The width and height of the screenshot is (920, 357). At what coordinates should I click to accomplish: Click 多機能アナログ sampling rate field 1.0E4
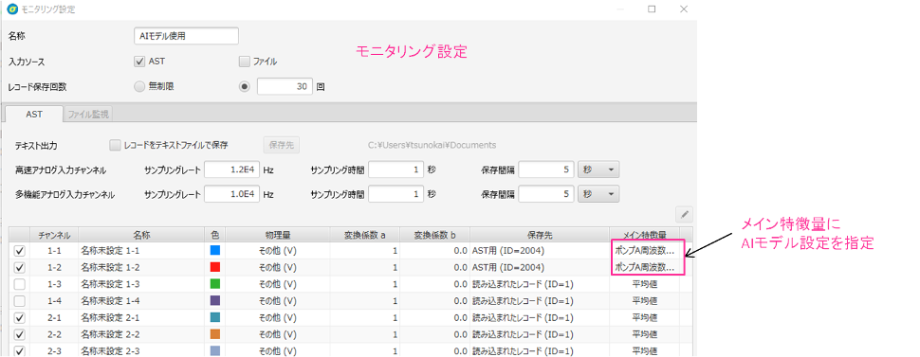click(231, 194)
